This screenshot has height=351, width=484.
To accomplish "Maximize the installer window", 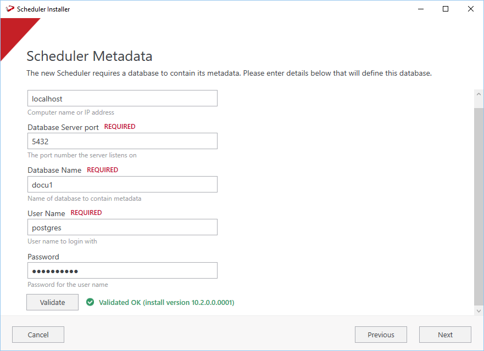I will coord(446,9).
